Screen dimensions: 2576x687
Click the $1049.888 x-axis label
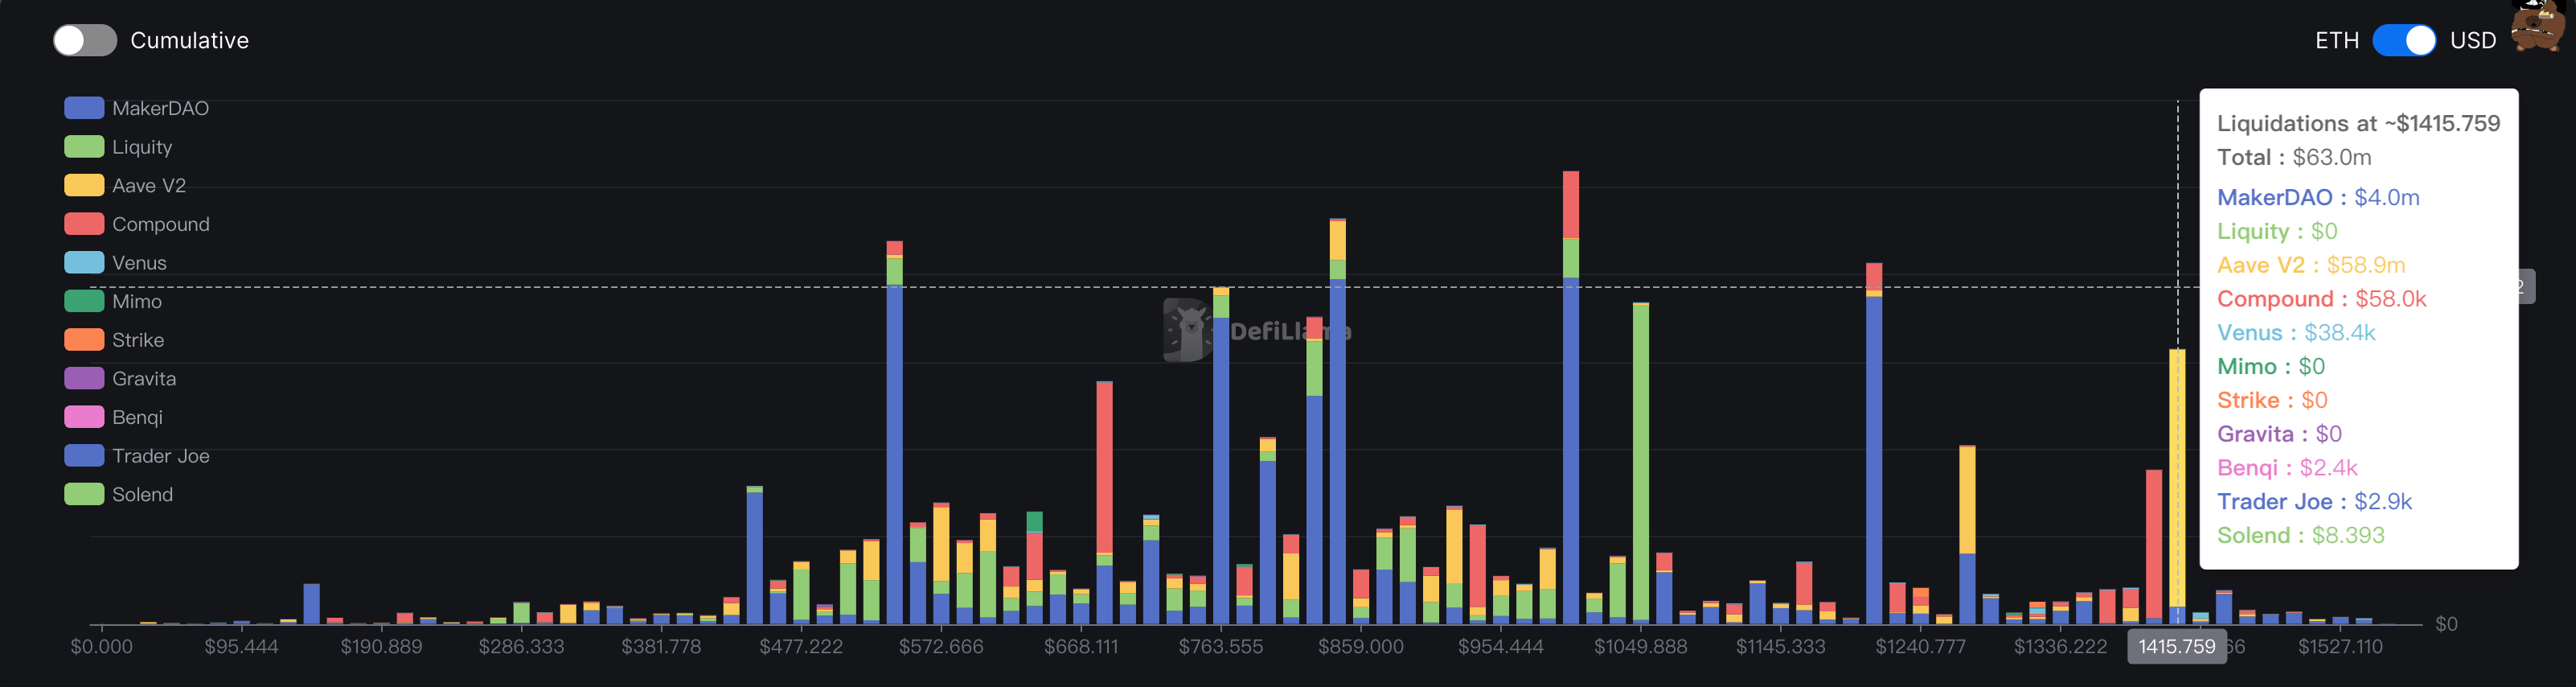(x=1641, y=647)
